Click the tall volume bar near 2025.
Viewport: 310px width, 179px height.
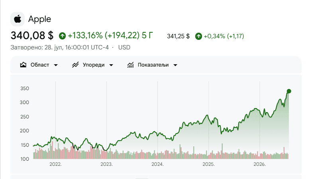point(222,151)
